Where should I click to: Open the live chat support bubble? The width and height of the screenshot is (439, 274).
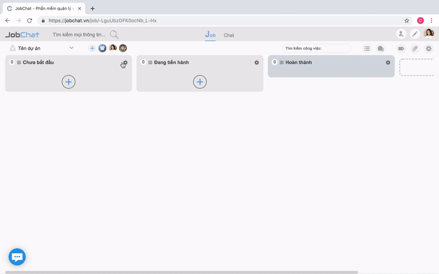point(17,257)
